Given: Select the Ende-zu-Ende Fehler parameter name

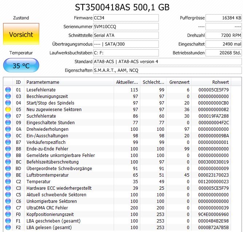Looking at the screenshot, I should (x=47, y=149).
